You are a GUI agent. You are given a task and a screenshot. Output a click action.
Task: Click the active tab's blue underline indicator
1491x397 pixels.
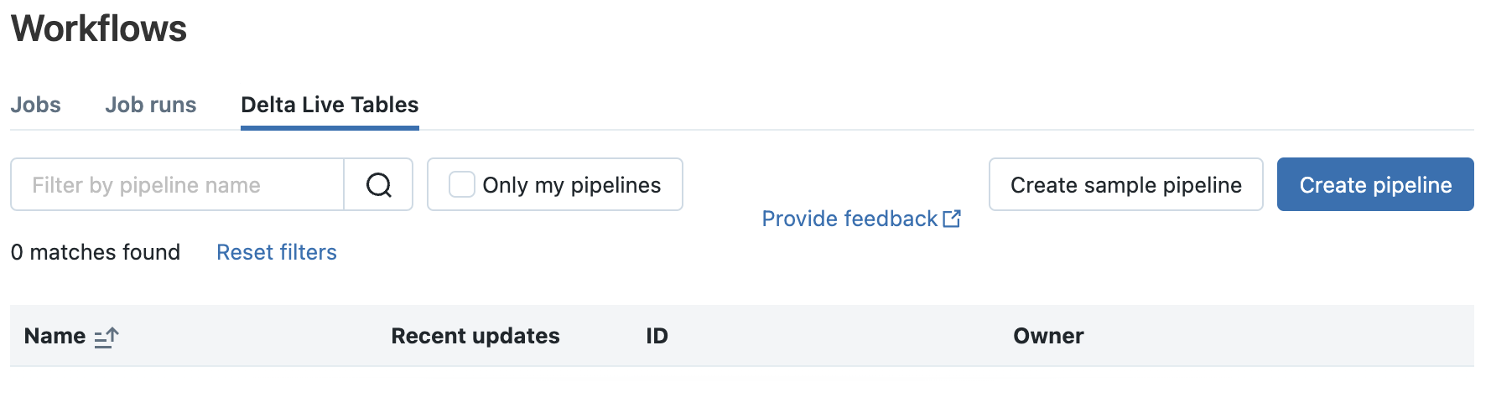(x=330, y=128)
